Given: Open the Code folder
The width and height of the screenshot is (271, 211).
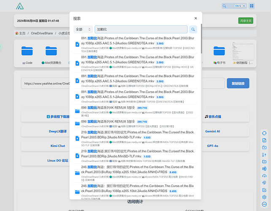Looking at the screenshot, I should 27,55.
